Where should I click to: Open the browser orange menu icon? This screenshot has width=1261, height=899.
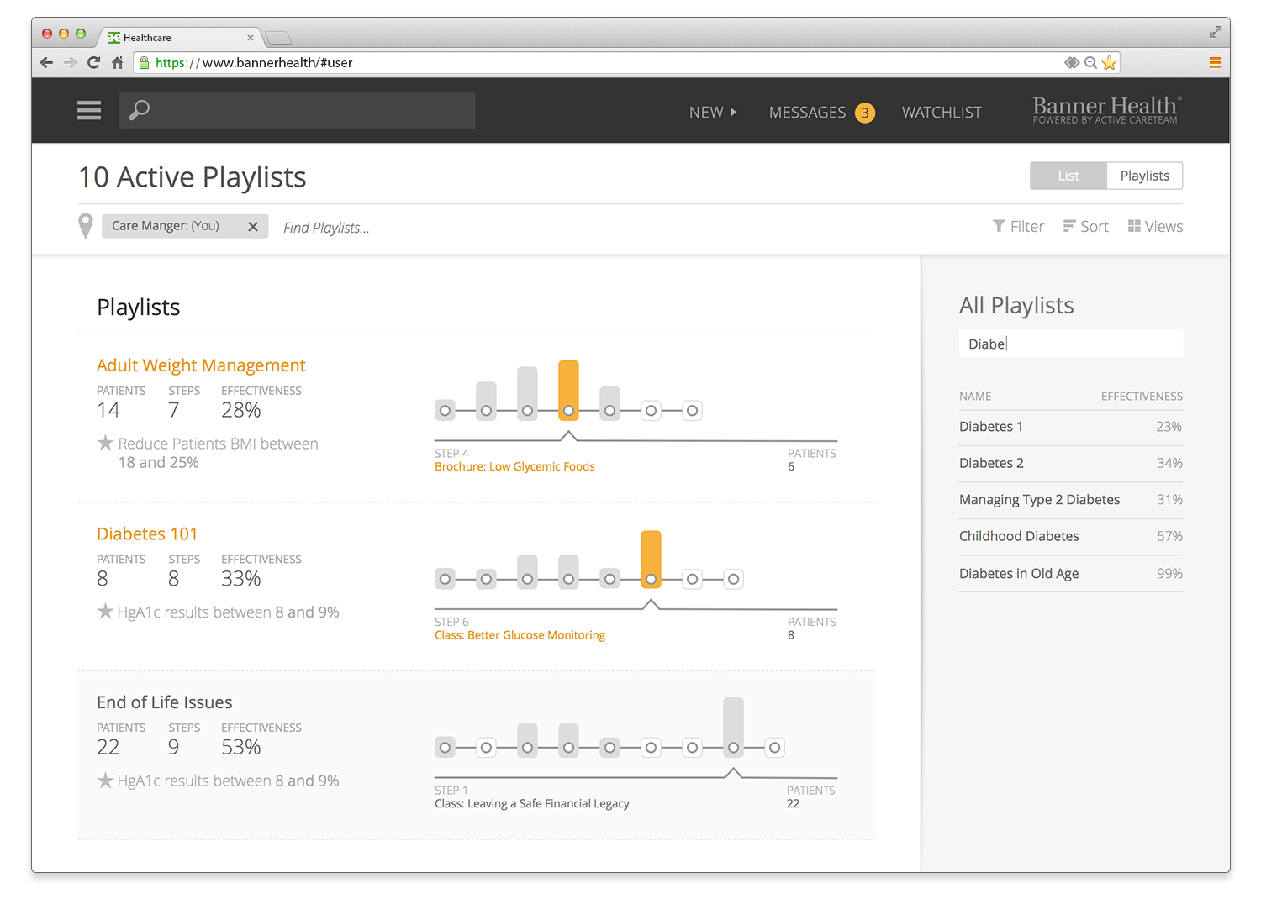1215,62
